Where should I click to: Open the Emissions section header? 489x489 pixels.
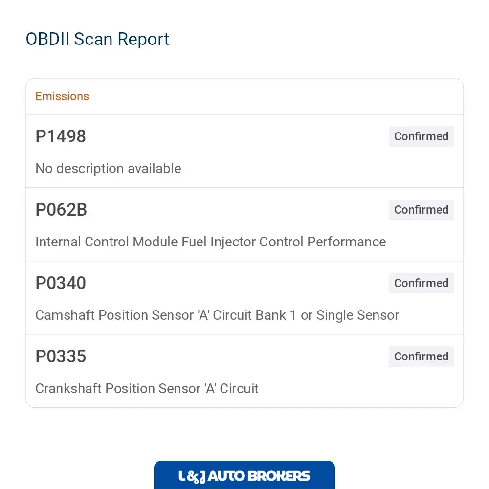244,96
